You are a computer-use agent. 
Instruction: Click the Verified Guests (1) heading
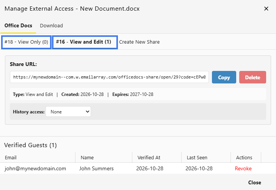tap(30, 145)
